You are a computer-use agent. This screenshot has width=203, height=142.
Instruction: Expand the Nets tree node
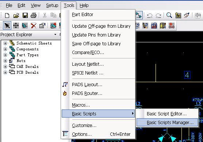coord(5,61)
